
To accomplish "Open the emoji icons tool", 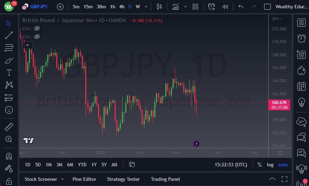I will tap(9, 110).
